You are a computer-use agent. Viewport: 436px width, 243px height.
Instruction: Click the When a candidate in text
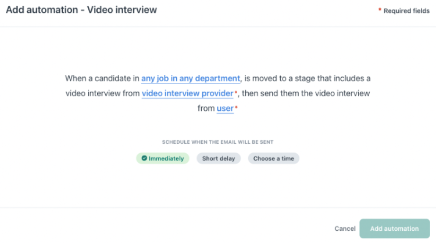point(102,78)
